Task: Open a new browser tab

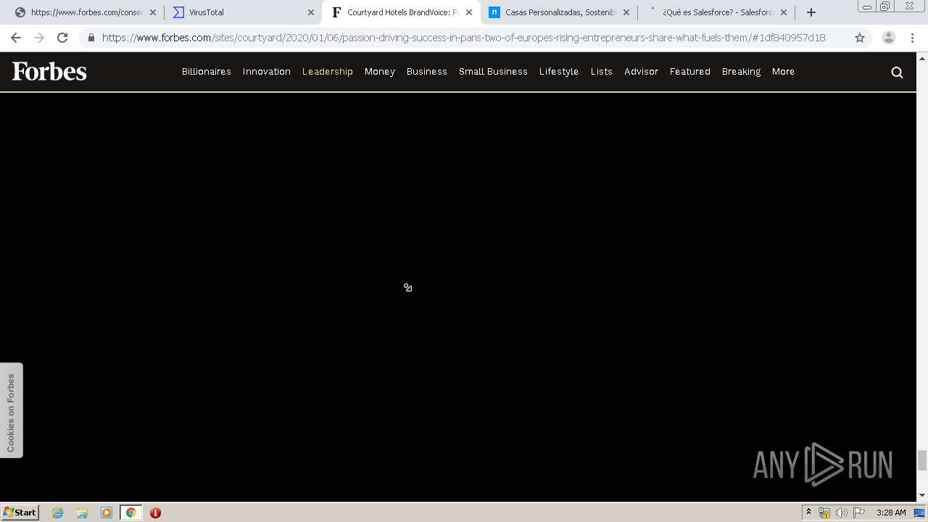Action: tap(811, 12)
